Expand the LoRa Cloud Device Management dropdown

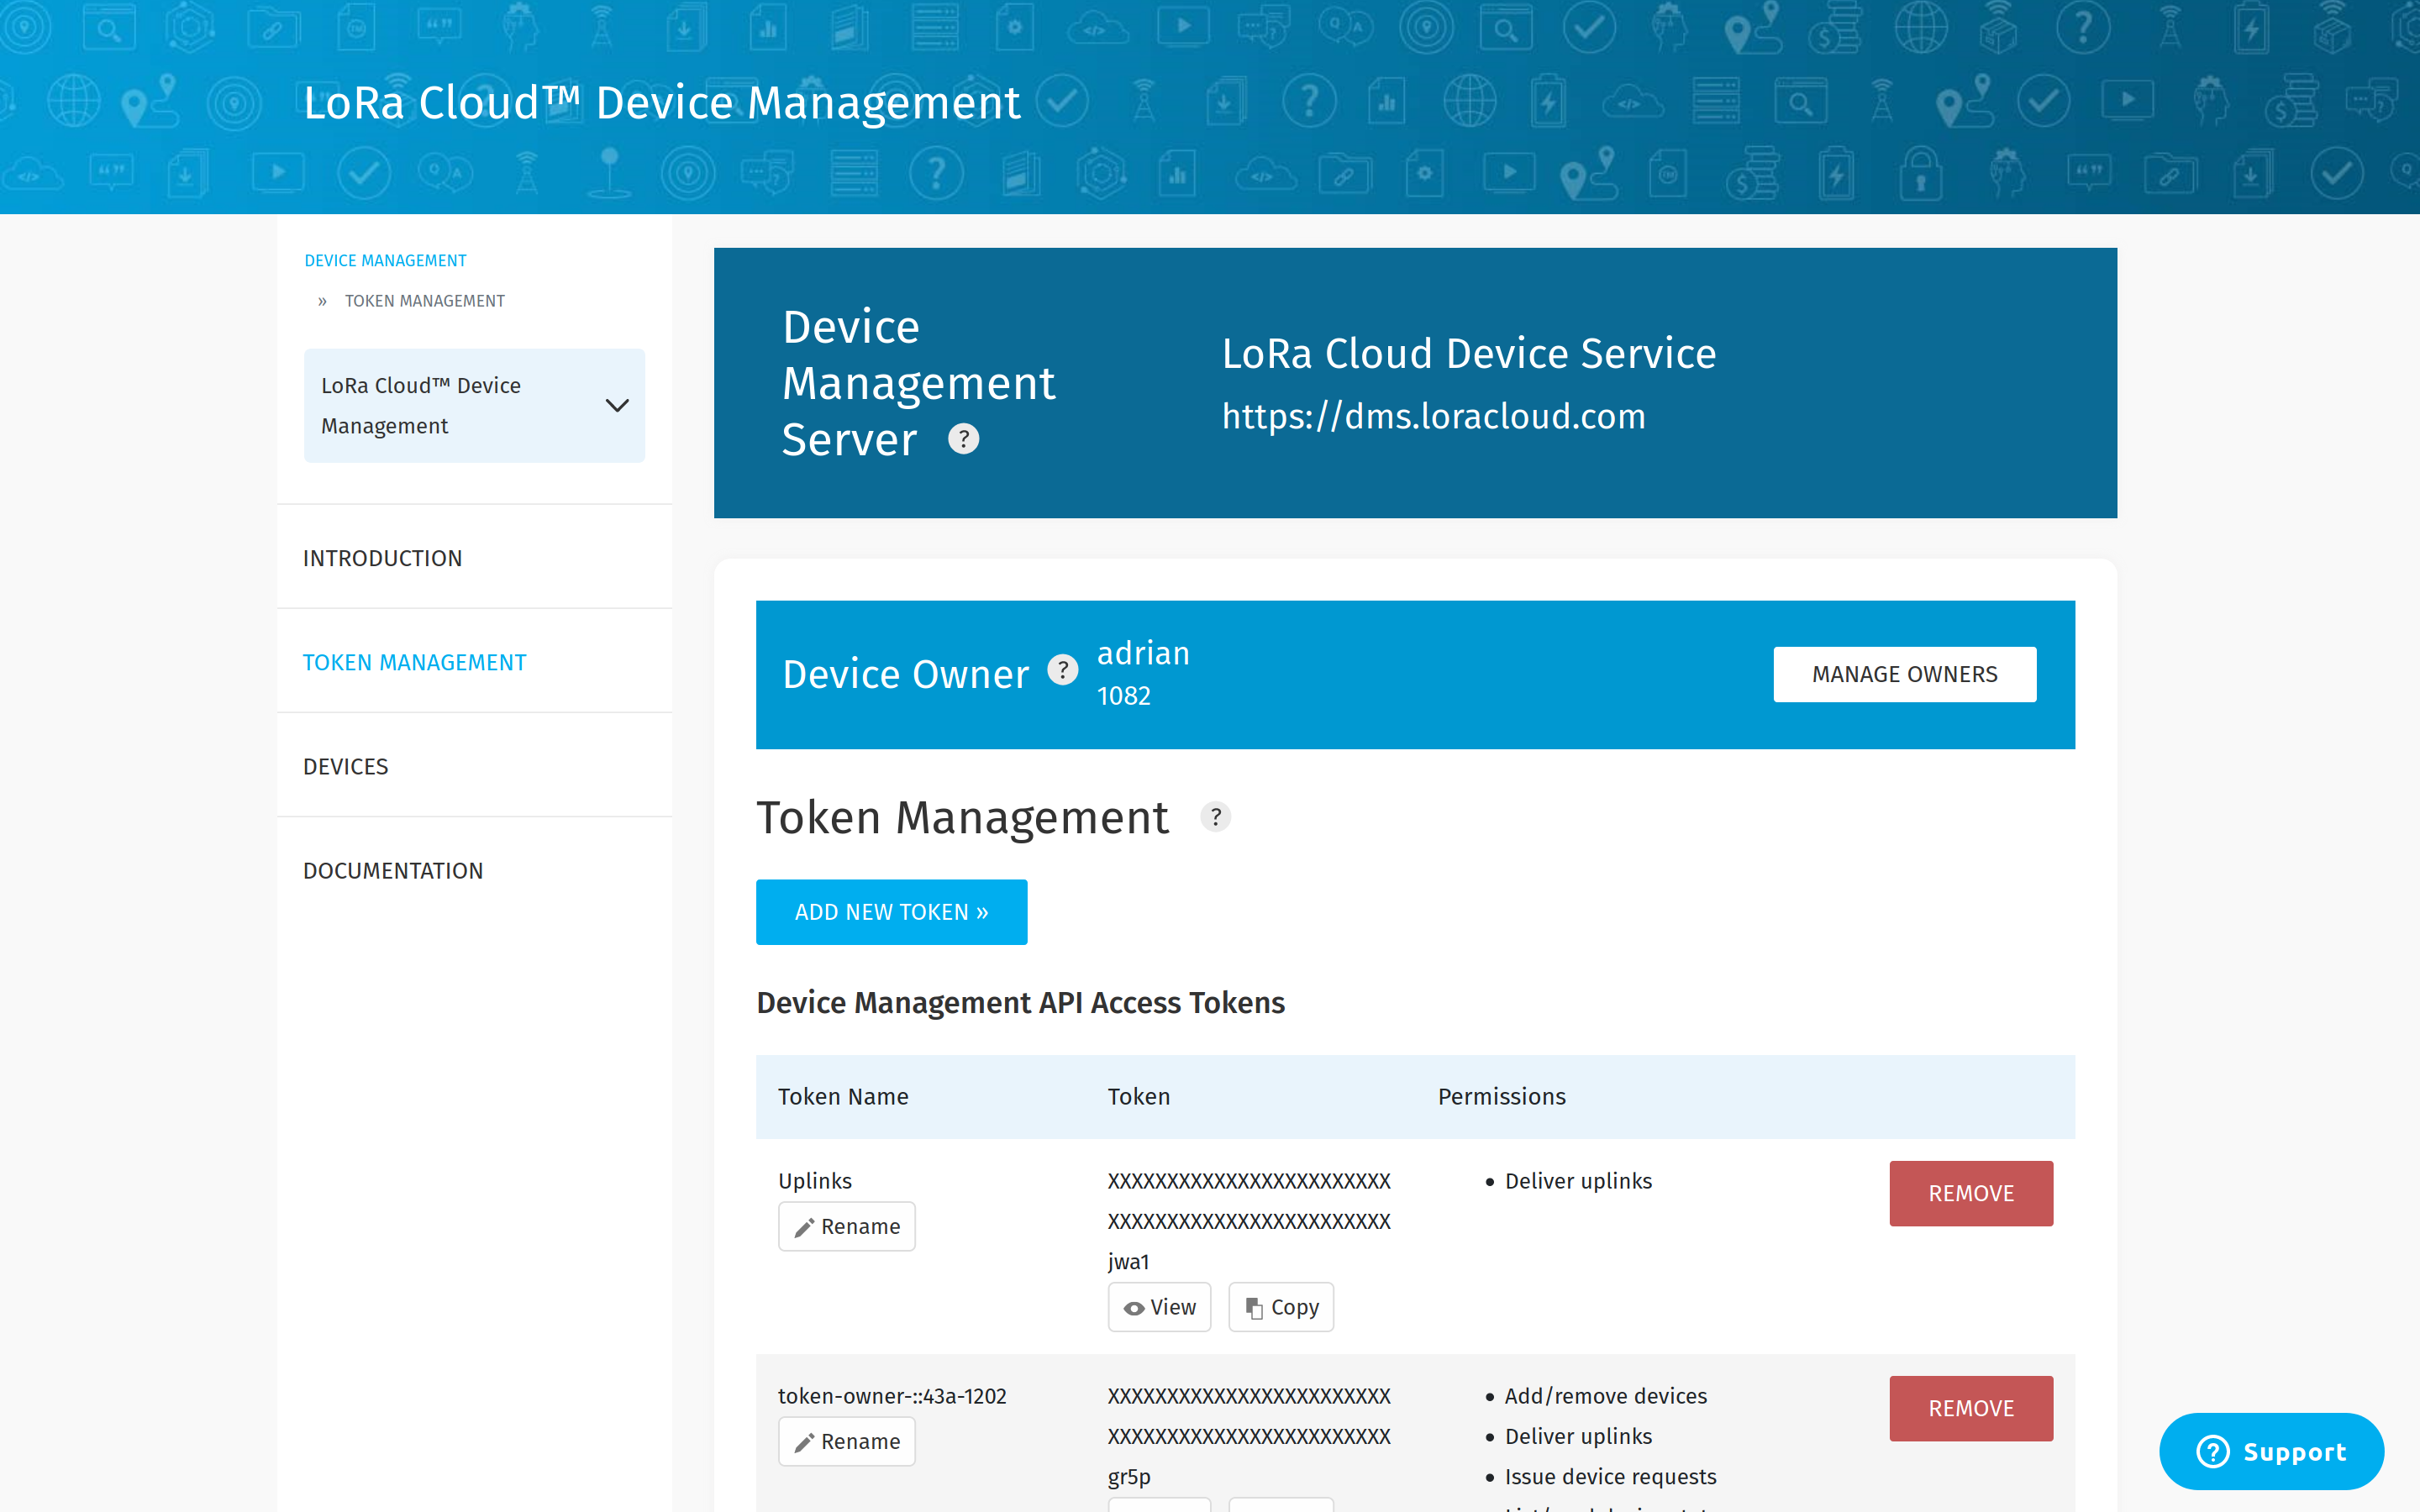pyautogui.click(x=474, y=405)
